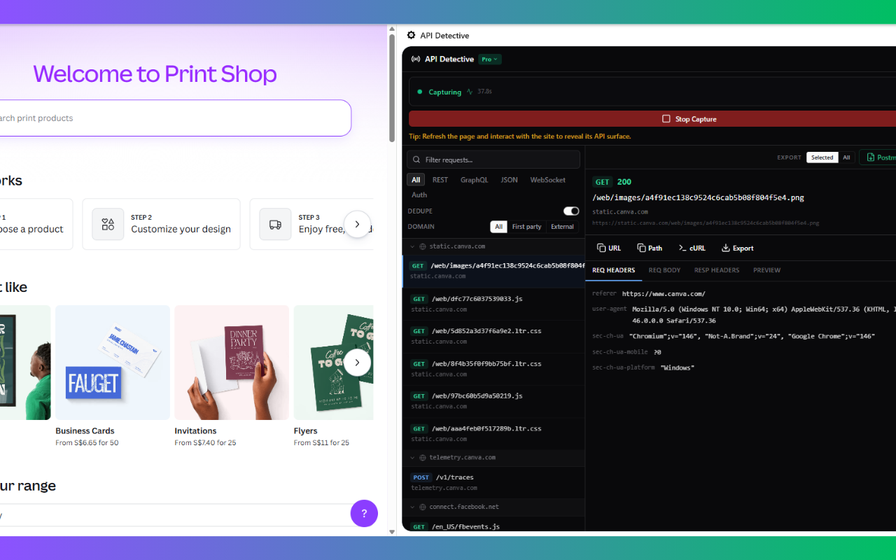Click the delivery truck icon on Step 3
Viewport: 896px width, 560px height.
[275, 224]
